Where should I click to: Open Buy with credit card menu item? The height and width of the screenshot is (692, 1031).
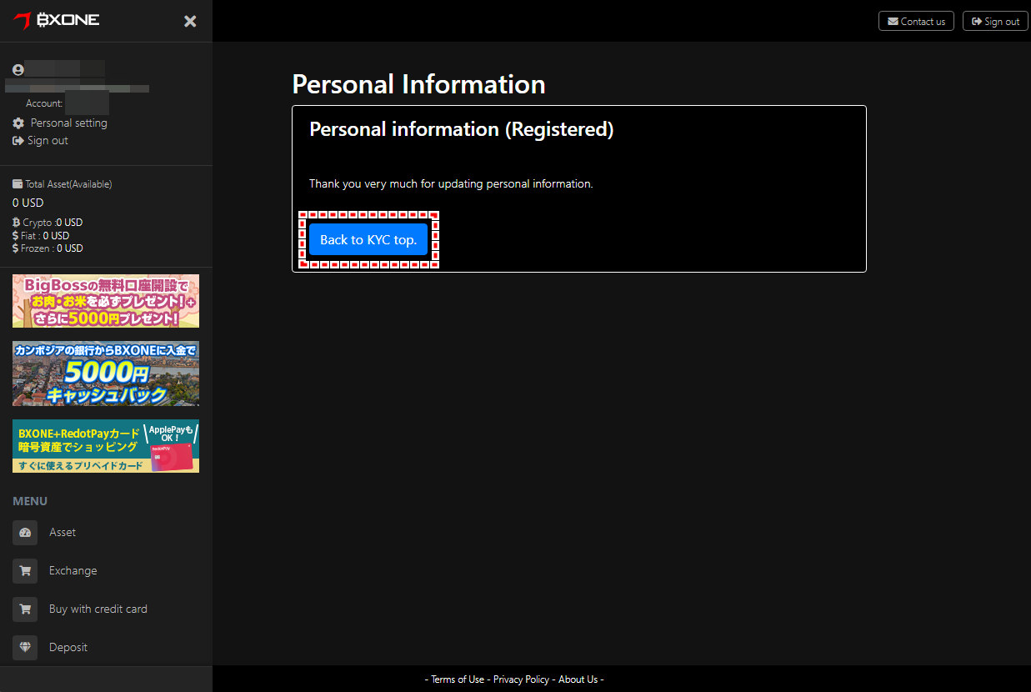click(98, 609)
